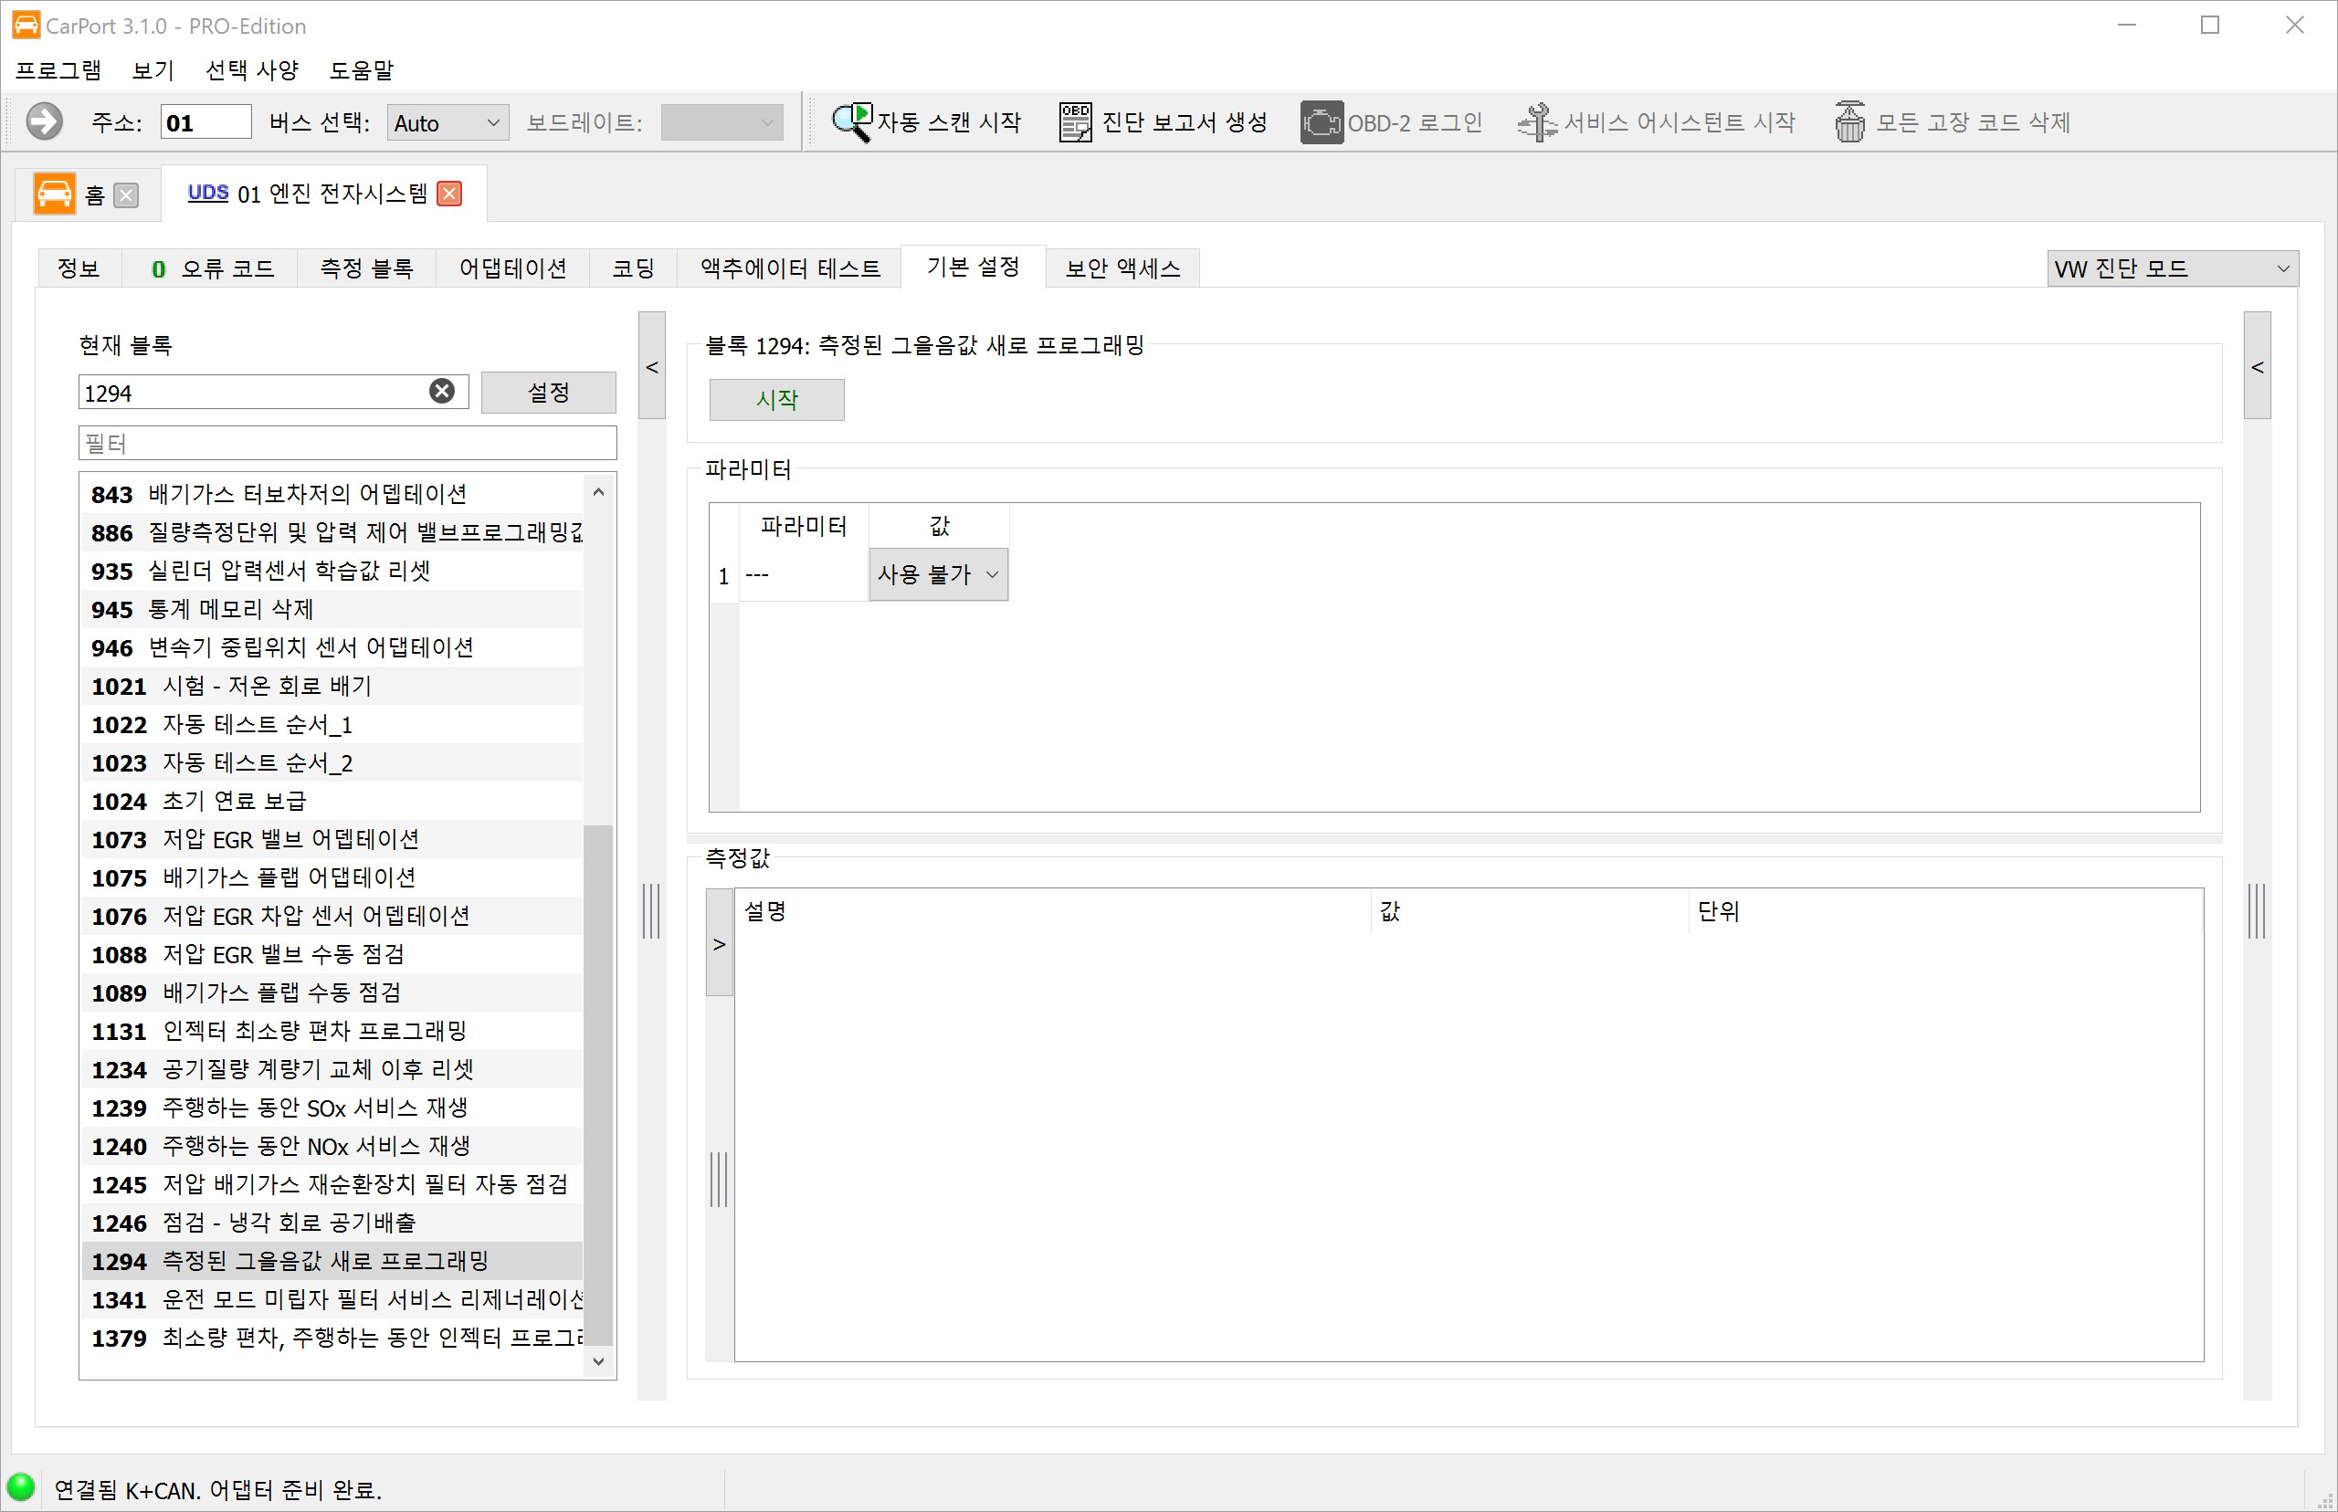Image resolution: width=2338 pixels, height=1512 pixels.
Task: Generate diagnostic report with 진단 보고서 생성
Action: pyautogui.click(x=1163, y=121)
